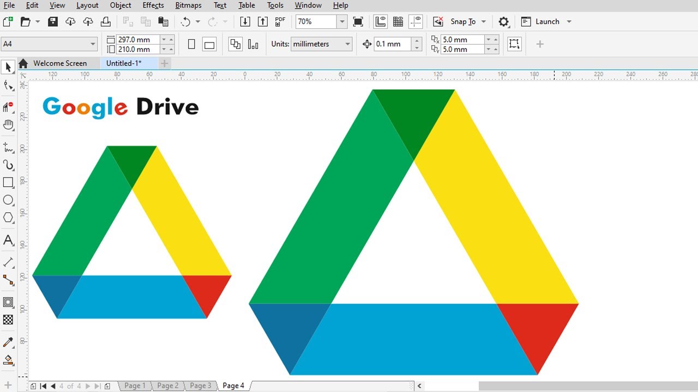Select the Connector tool

(8, 280)
